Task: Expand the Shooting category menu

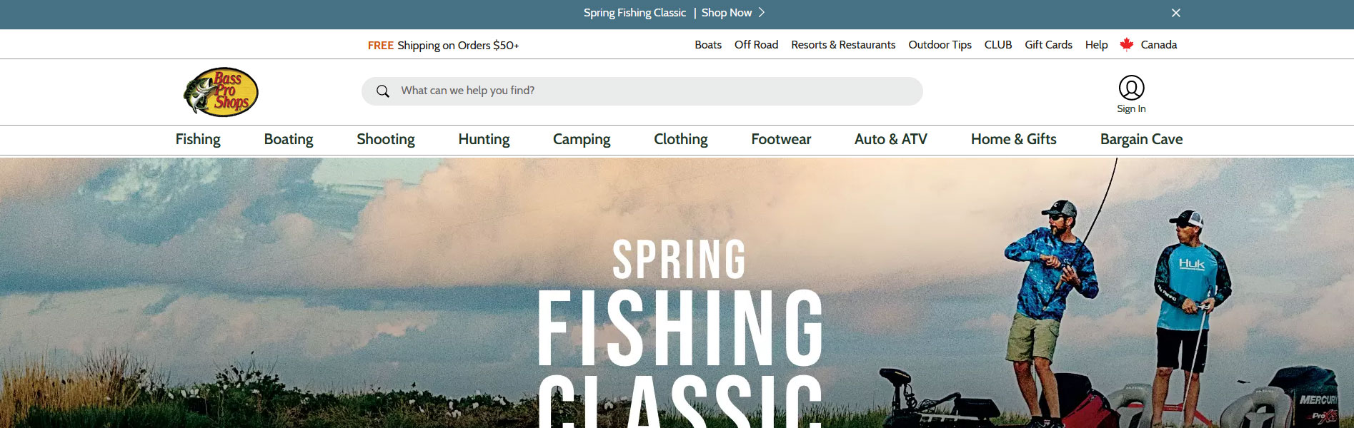Action: point(386,139)
